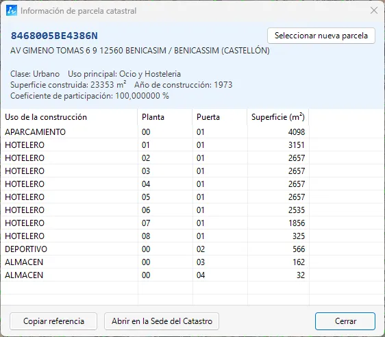Click surface value 2535
The image size is (385, 337).
click(x=297, y=210)
